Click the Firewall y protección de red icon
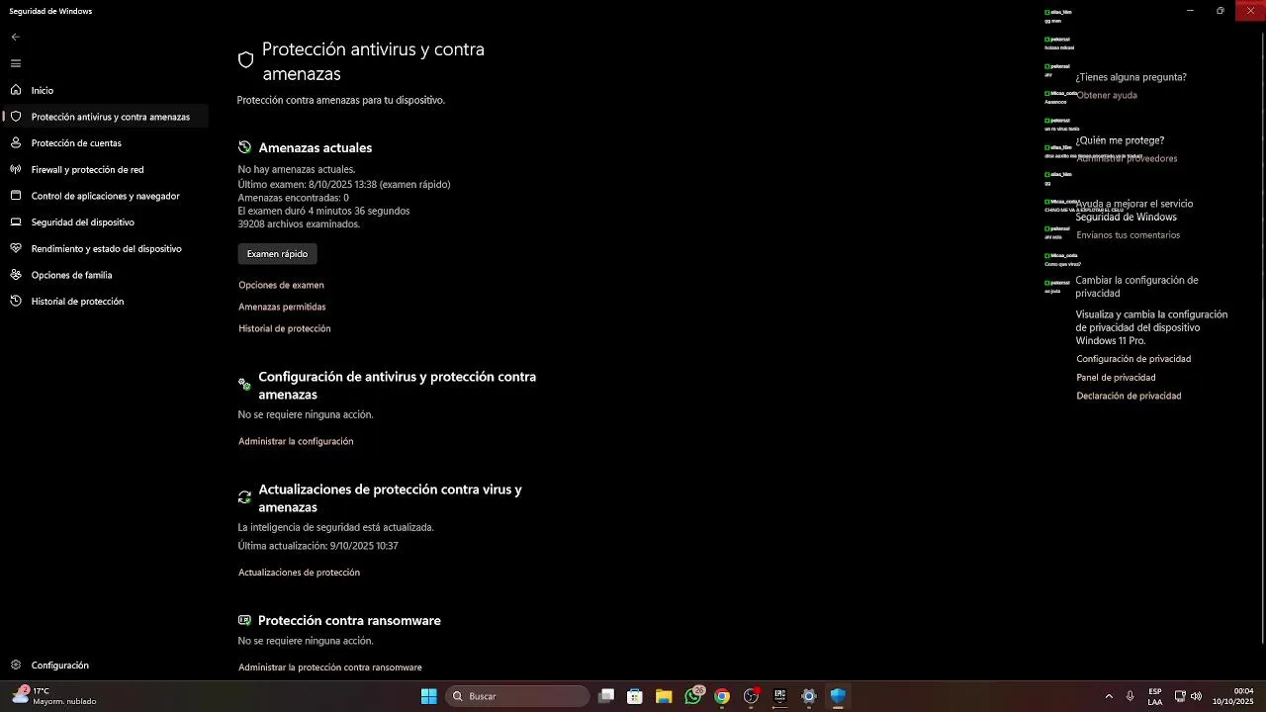Screen dimensions: 1266x712 (15, 169)
